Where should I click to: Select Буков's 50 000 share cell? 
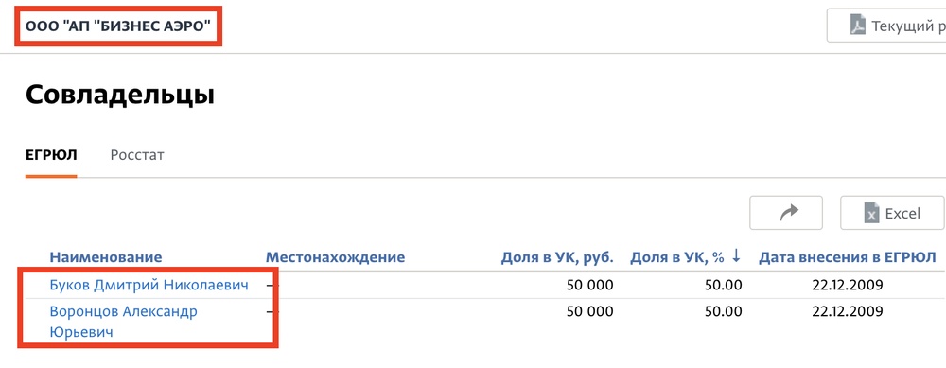click(x=590, y=285)
